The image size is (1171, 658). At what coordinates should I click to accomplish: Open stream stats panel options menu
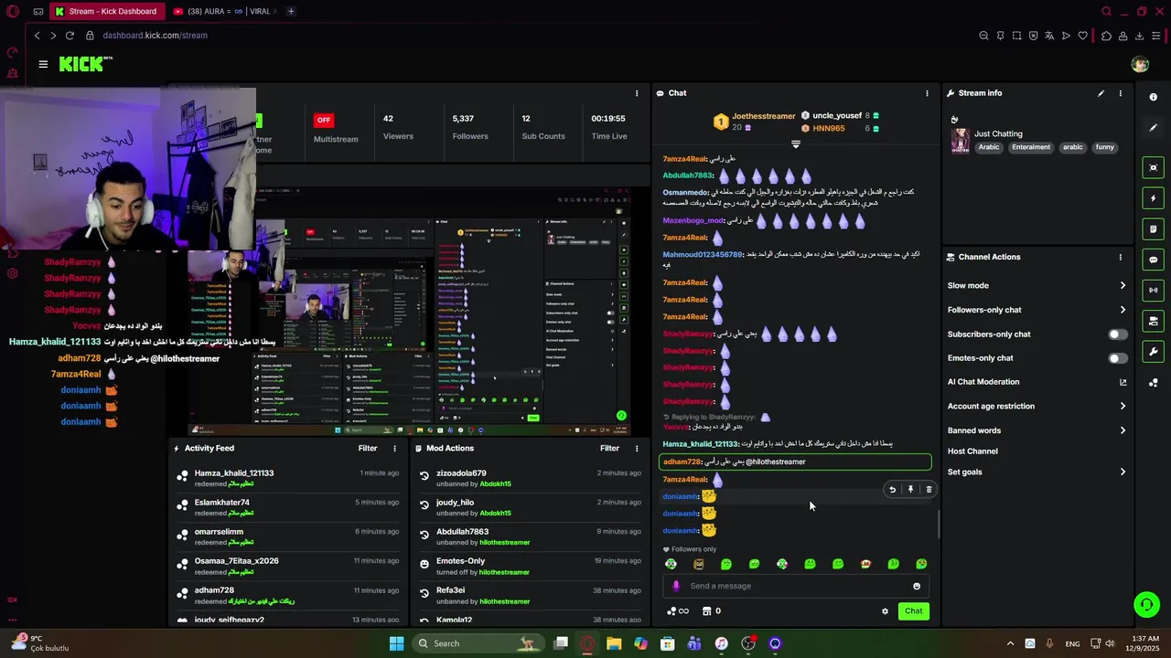tap(637, 93)
